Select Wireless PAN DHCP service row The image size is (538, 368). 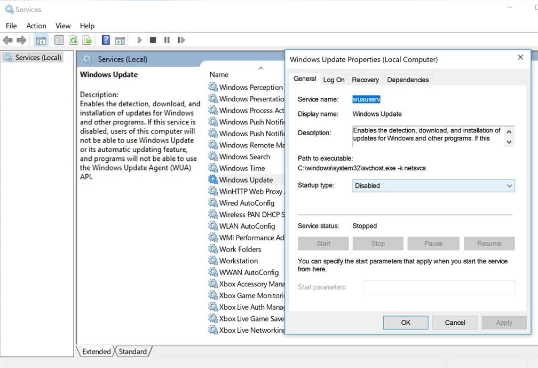click(247, 215)
